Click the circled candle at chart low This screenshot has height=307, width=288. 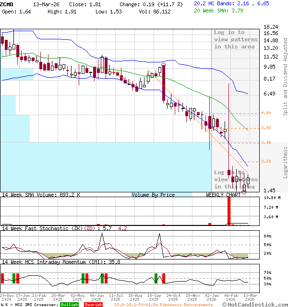pyautogui.click(x=244, y=191)
